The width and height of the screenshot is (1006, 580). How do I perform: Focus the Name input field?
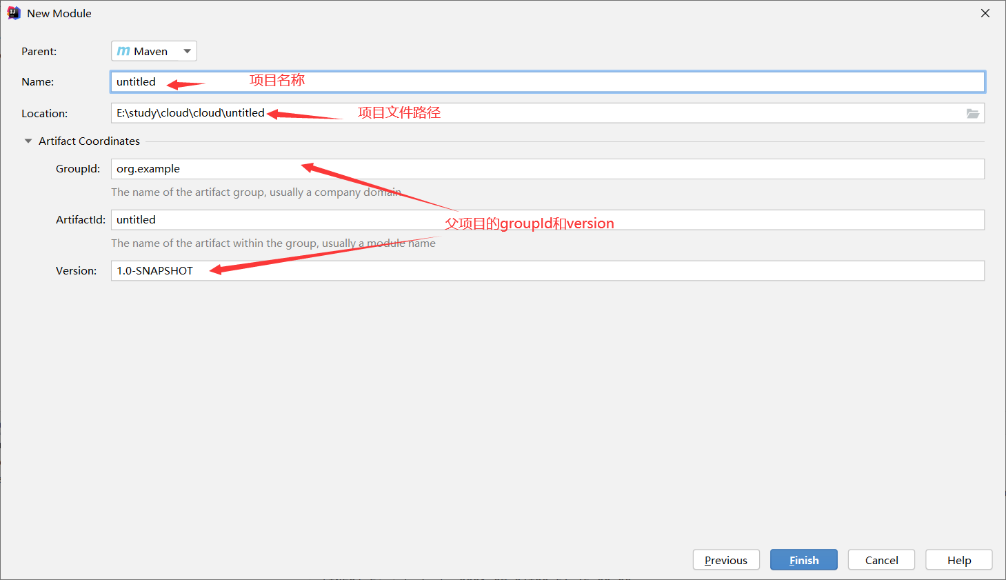[x=547, y=81]
